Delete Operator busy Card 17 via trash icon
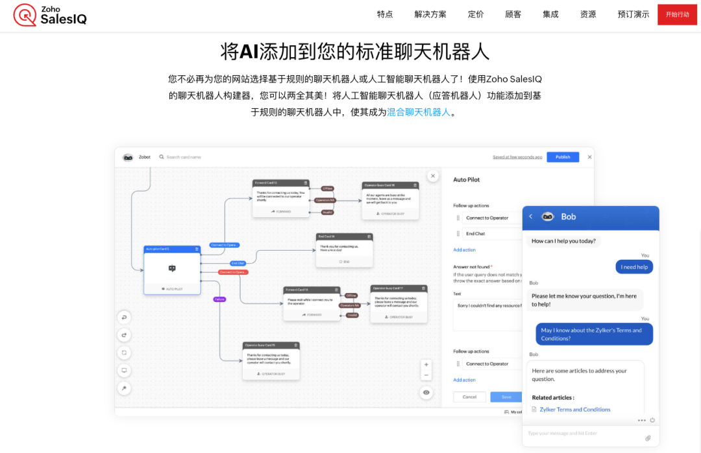Viewport: 701px width, 453px height. pyautogui.click(x=424, y=288)
